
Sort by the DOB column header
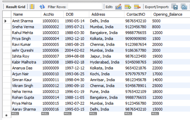click(76, 14)
